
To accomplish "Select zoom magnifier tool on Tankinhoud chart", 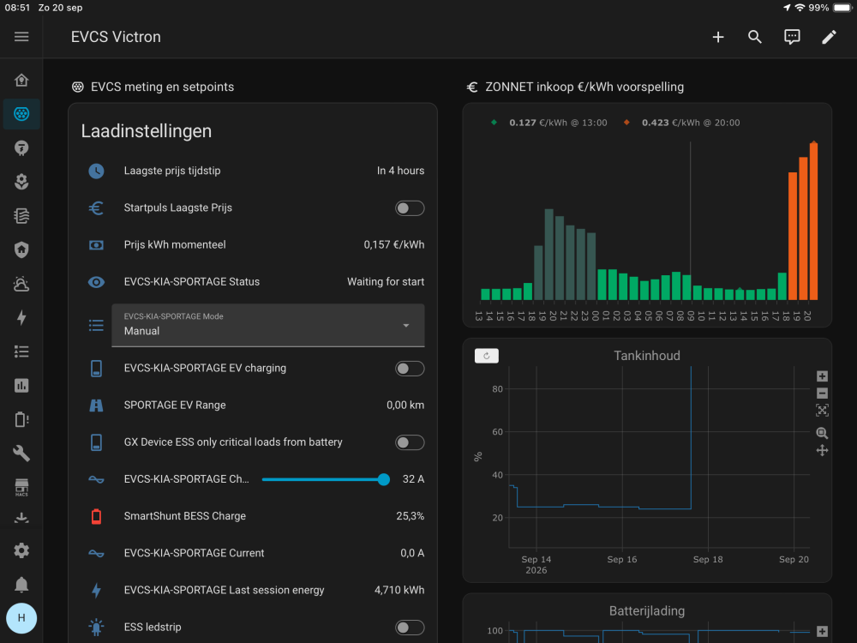I will (822, 433).
